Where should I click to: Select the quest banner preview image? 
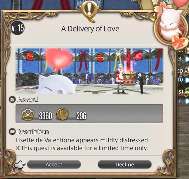[x=89, y=71]
